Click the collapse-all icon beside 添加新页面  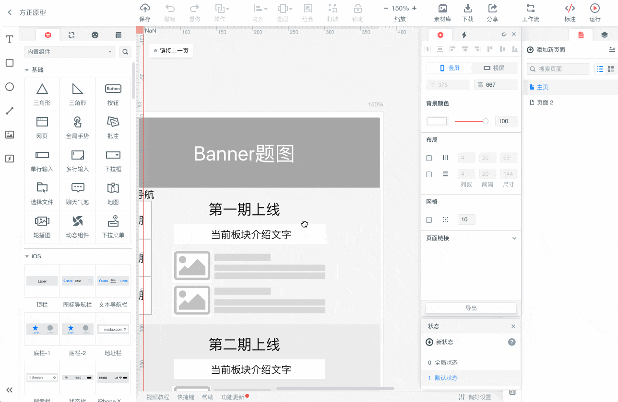pos(612,49)
